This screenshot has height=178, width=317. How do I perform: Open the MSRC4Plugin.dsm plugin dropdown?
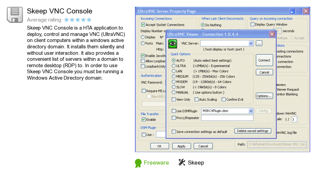[x=251, y=111]
